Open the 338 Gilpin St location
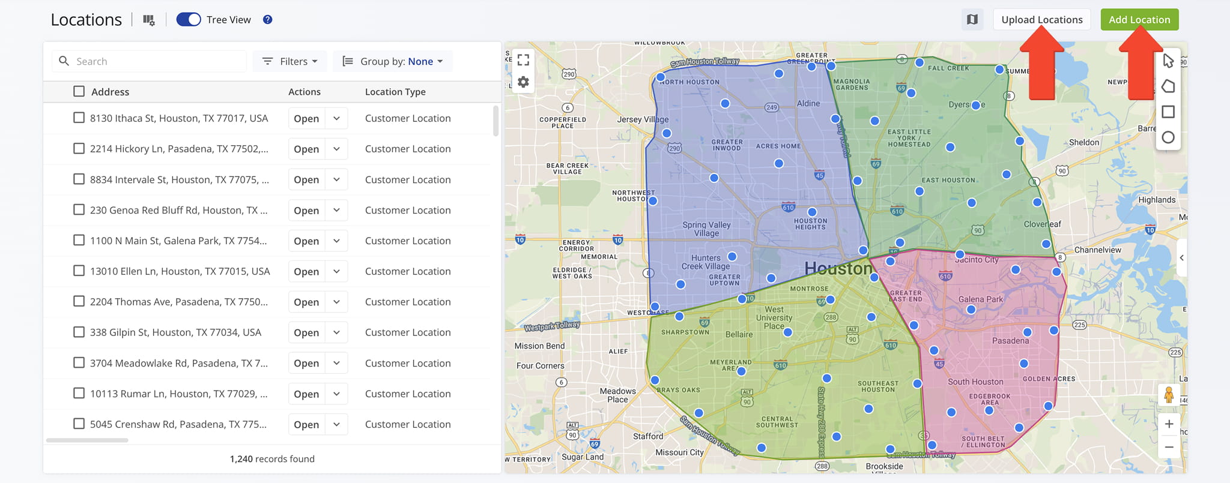This screenshot has height=483, width=1230. [x=306, y=332]
